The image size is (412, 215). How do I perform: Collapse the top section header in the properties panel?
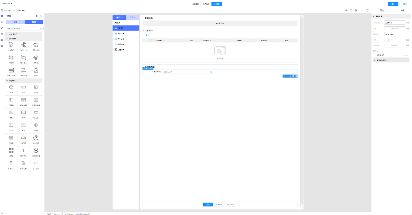[374, 16]
